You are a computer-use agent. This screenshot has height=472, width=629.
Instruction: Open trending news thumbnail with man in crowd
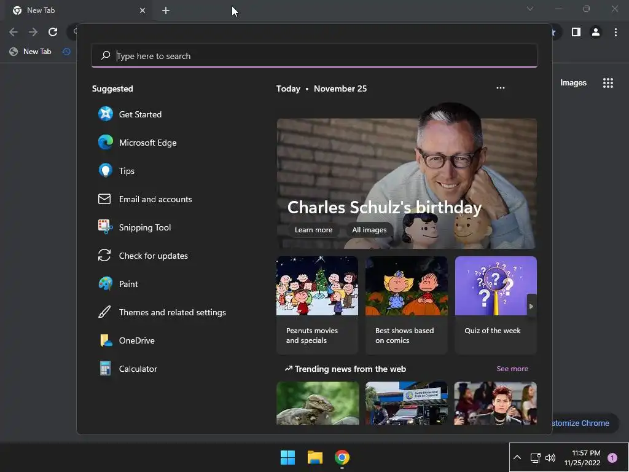coord(496,403)
